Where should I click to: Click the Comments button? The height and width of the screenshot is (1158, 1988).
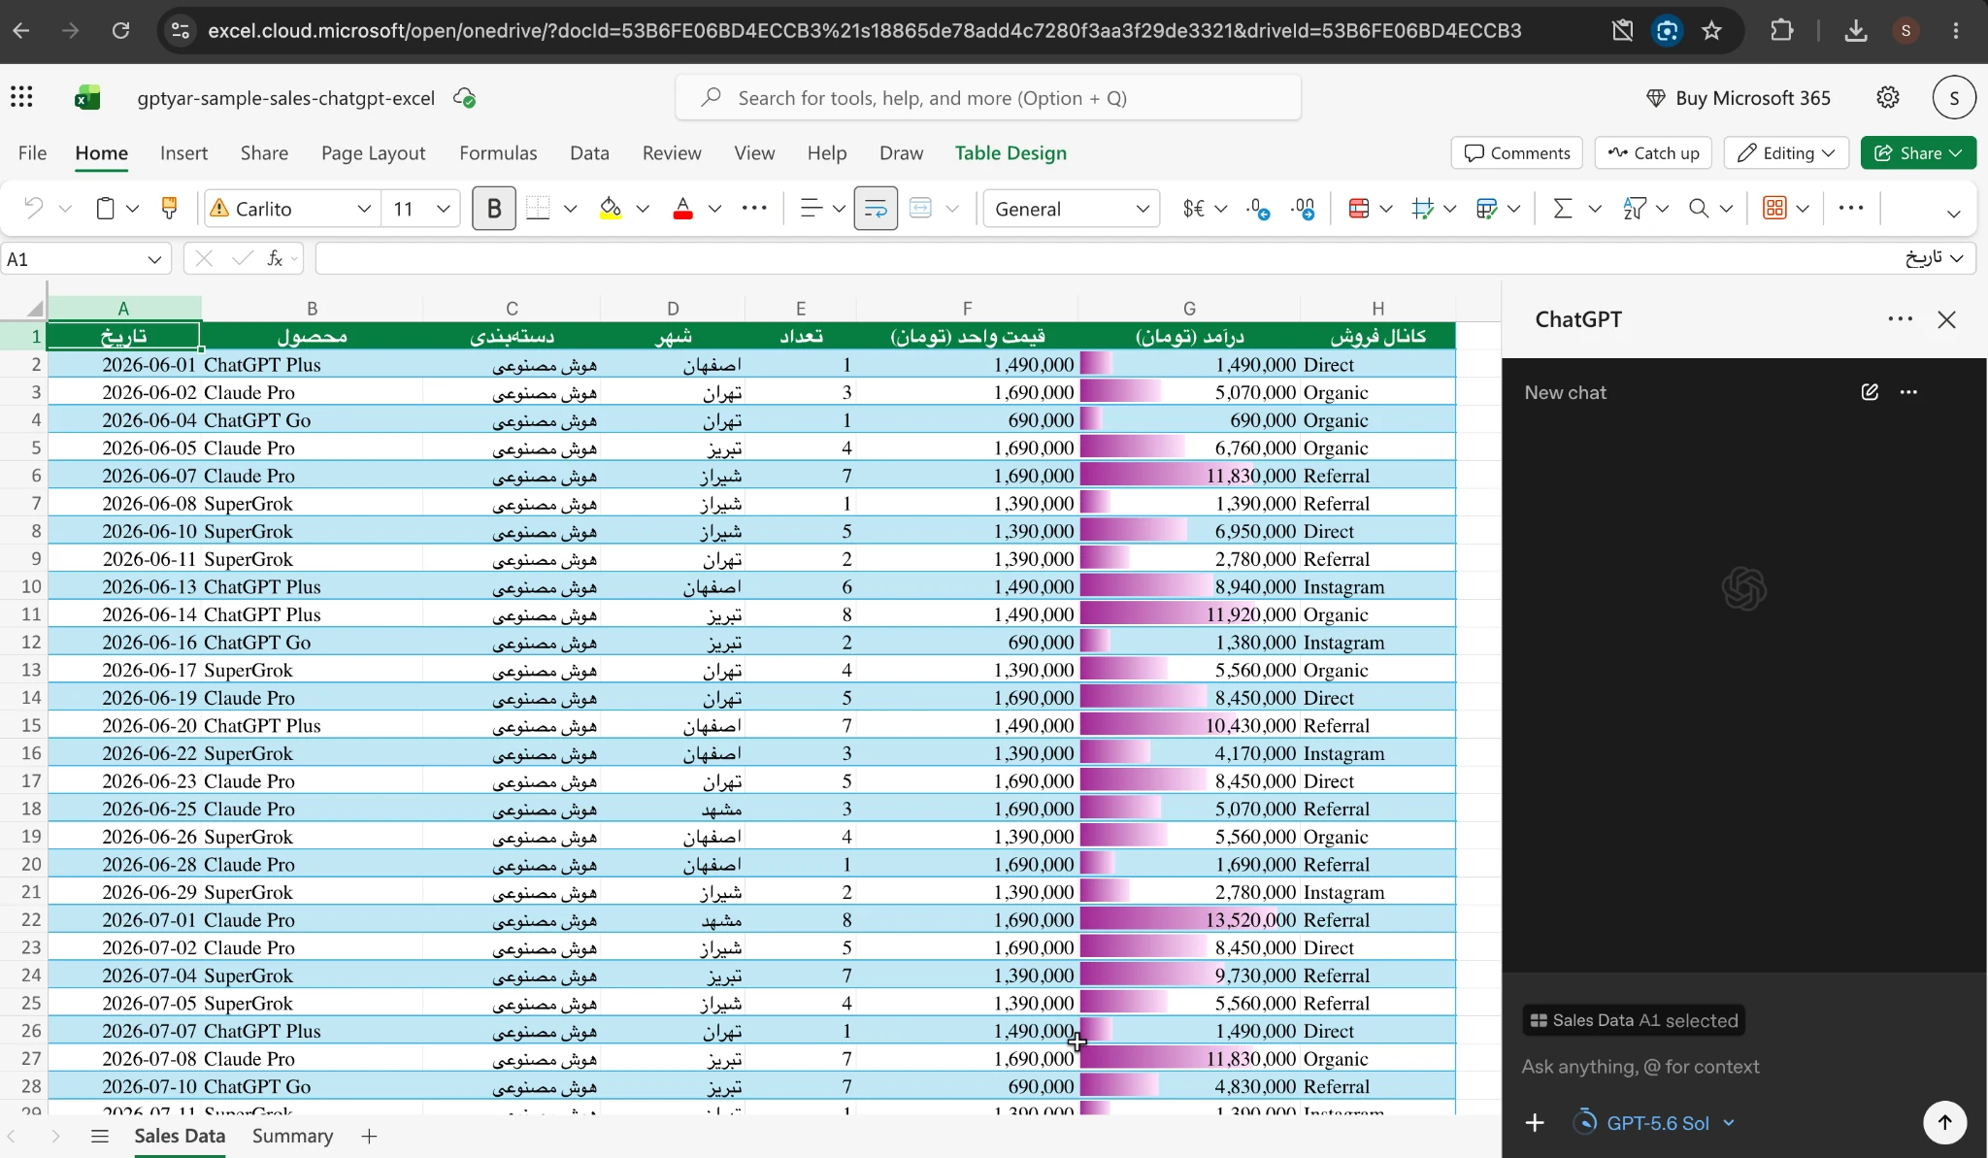(x=1517, y=153)
